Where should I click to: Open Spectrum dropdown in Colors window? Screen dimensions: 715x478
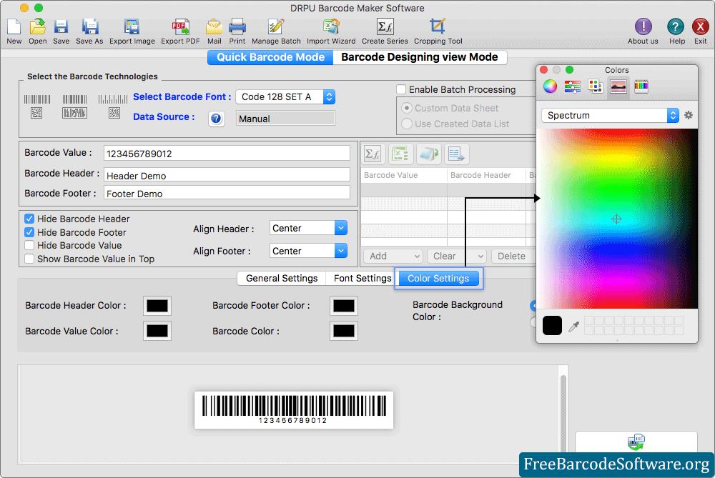611,115
